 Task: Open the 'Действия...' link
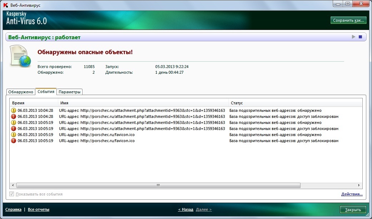(x=352, y=194)
